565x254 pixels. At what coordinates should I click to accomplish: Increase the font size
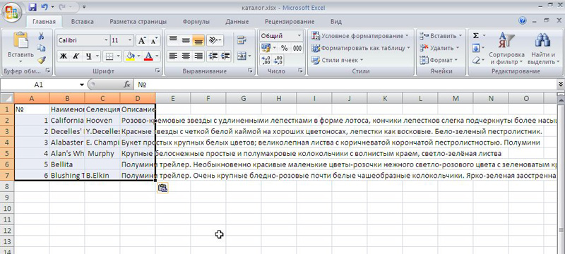(142, 41)
